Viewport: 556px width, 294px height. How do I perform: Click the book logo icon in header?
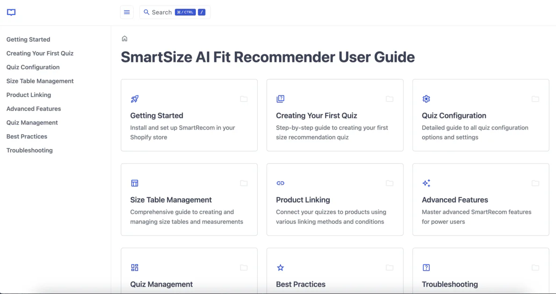click(x=11, y=13)
